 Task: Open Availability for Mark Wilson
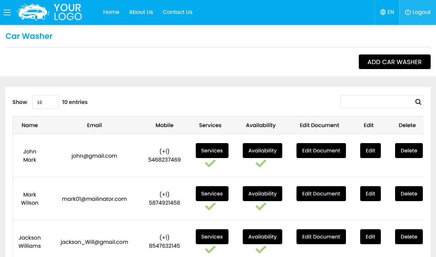point(262,194)
